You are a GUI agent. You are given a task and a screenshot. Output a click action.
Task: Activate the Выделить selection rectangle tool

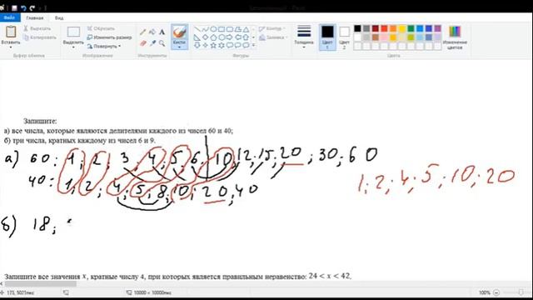tap(73, 32)
